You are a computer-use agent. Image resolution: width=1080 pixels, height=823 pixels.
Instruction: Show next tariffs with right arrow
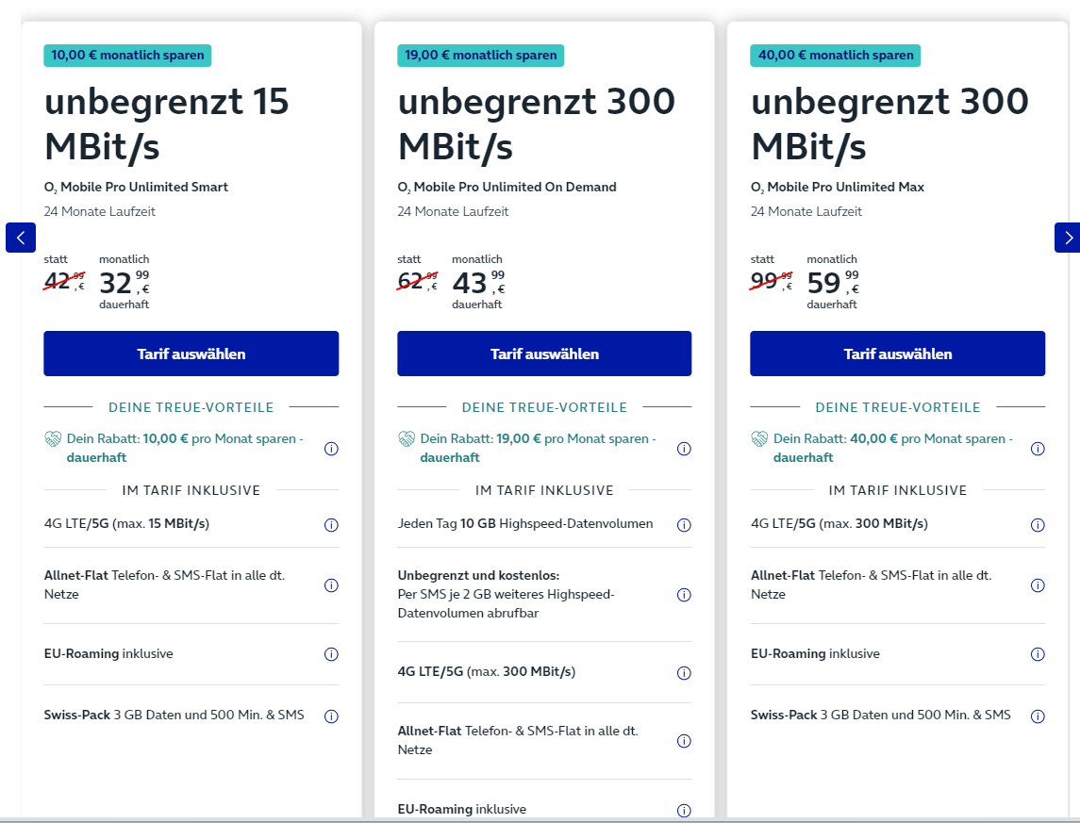[x=1067, y=238]
